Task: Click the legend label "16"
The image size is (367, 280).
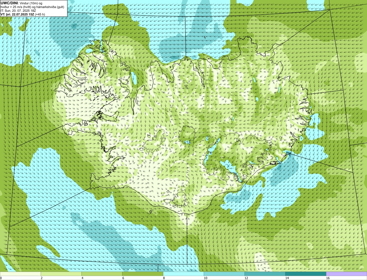Action: coord(328,278)
